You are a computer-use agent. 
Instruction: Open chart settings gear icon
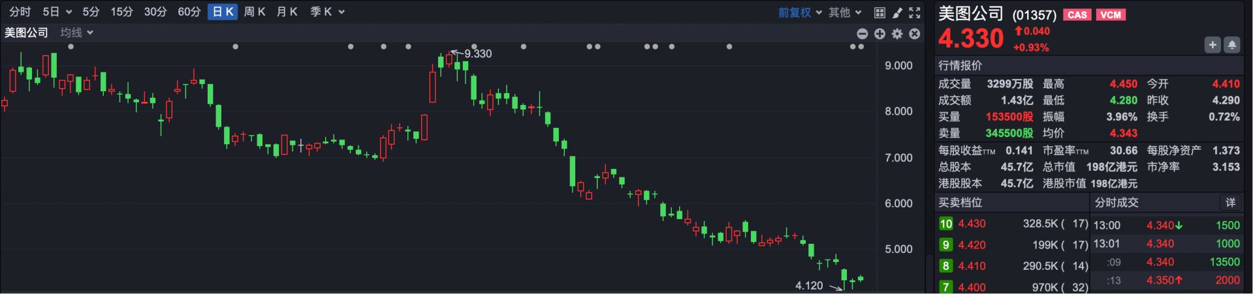coord(897,34)
